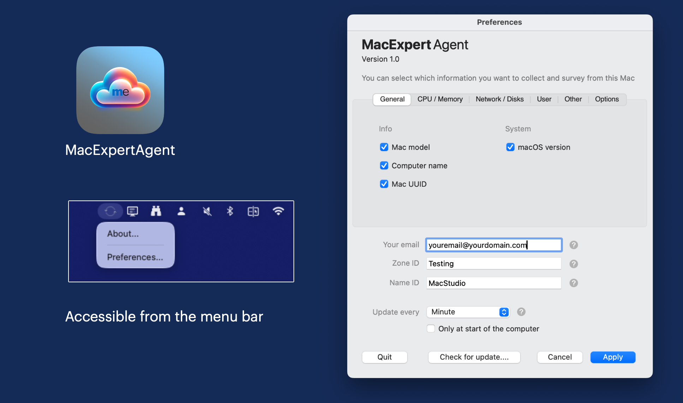Click the Preferences window title
The width and height of the screenshot is (683, 403).
tap(499, 22)
